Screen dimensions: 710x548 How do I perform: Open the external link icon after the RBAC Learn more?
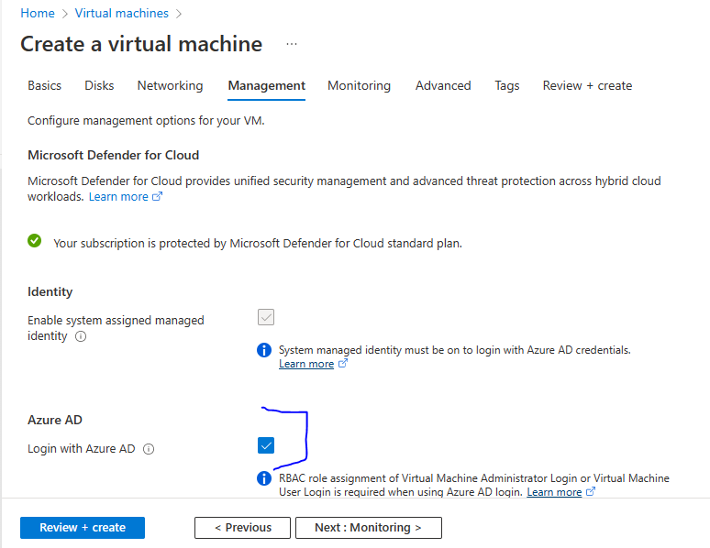(x=591, y=491)
